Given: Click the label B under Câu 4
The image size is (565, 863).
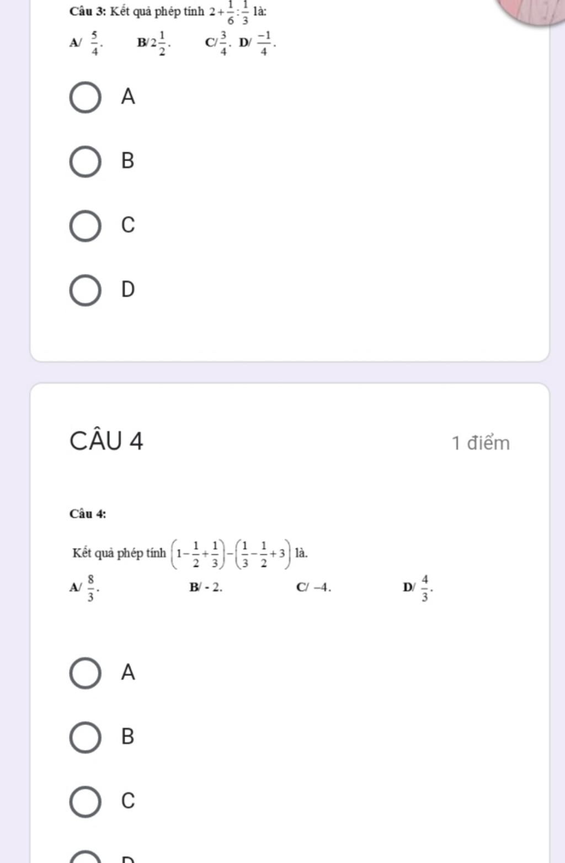Looking at the screenshot, I should [127, 737].
